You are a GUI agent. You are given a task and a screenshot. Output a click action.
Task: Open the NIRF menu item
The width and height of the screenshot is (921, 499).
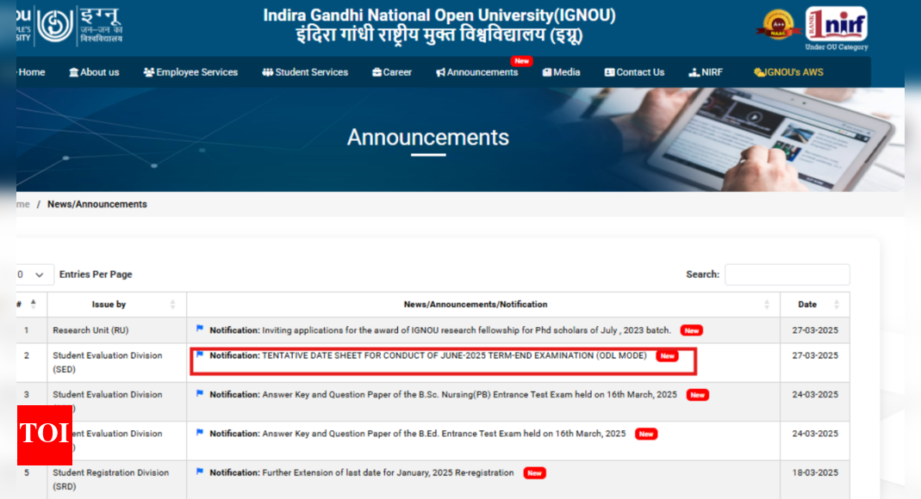706,72
